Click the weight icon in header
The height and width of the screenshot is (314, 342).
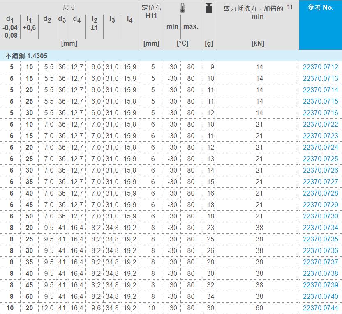[209, 8]
